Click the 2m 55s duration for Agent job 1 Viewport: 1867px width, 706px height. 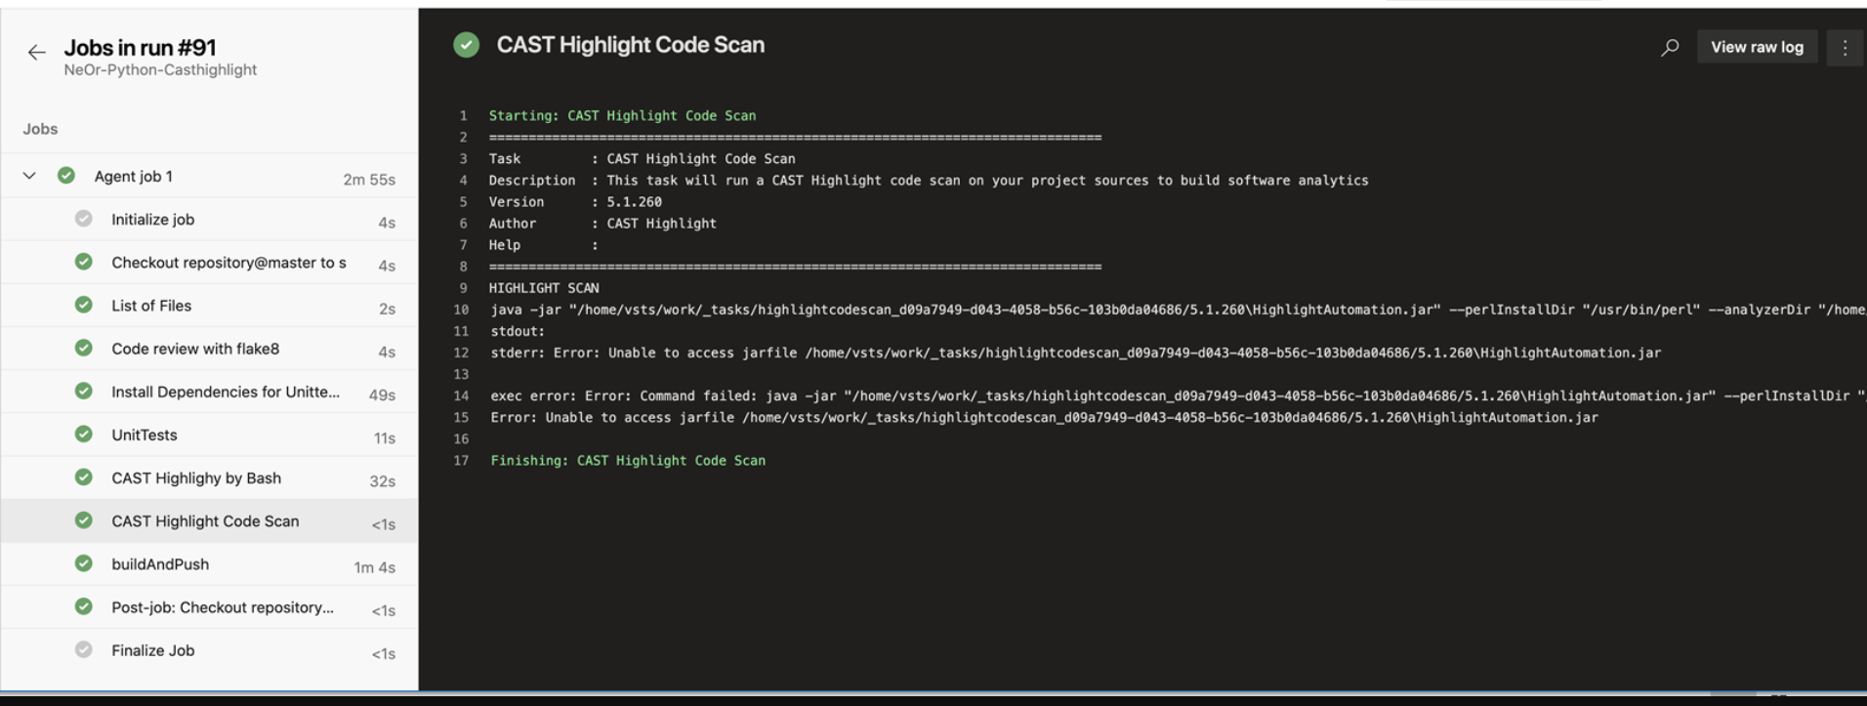coord(369,180)
